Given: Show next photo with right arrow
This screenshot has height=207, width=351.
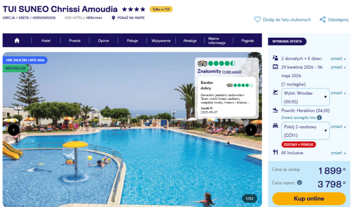Looking at the screenshot, I should [251, 130].
